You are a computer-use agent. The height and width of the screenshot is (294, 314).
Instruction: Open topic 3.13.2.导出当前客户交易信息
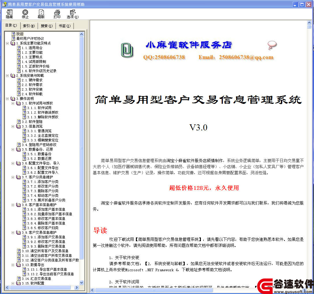point(51,274)
